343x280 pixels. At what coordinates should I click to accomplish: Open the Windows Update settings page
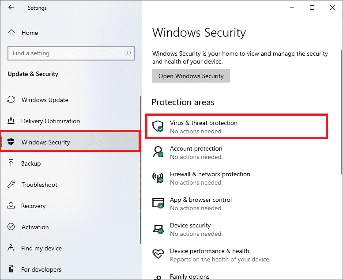[x=45, y=100]
